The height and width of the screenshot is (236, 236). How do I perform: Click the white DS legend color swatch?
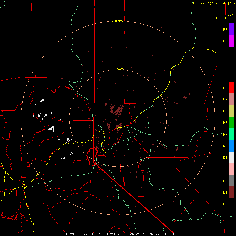232,157
